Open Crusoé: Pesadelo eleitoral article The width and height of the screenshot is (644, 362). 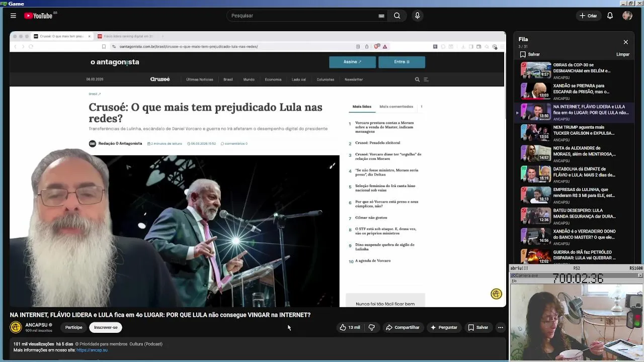tap(378, 143)
